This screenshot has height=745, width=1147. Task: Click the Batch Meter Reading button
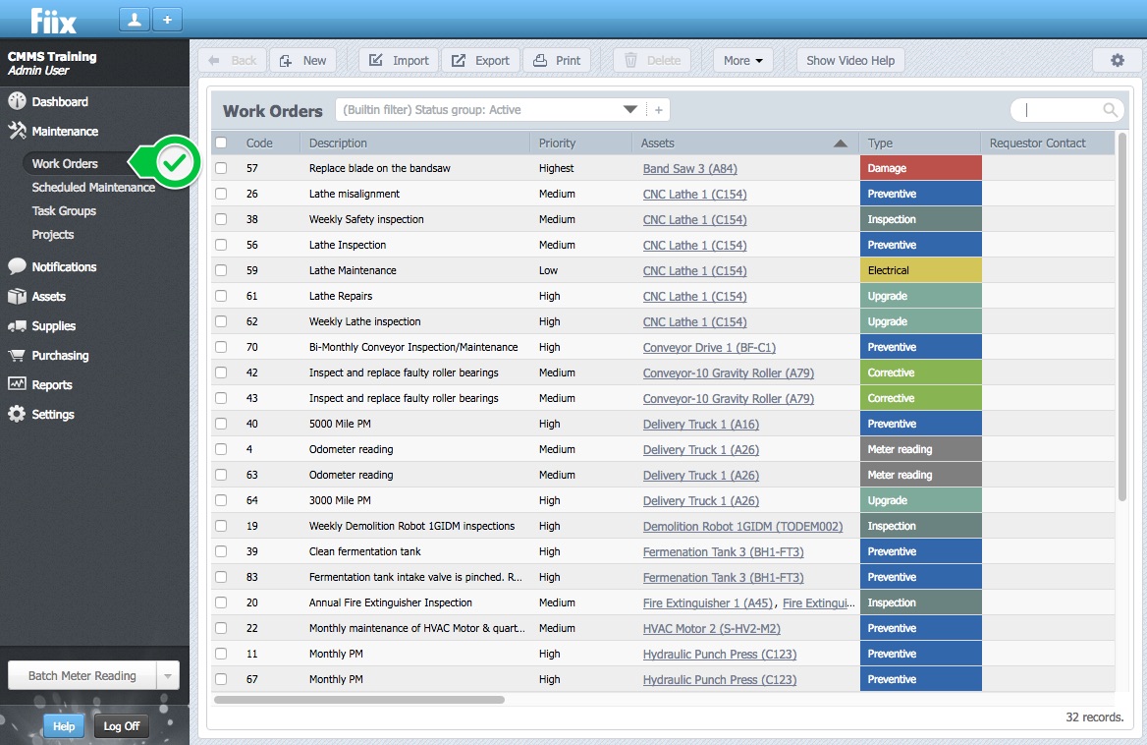coord(82,676)
